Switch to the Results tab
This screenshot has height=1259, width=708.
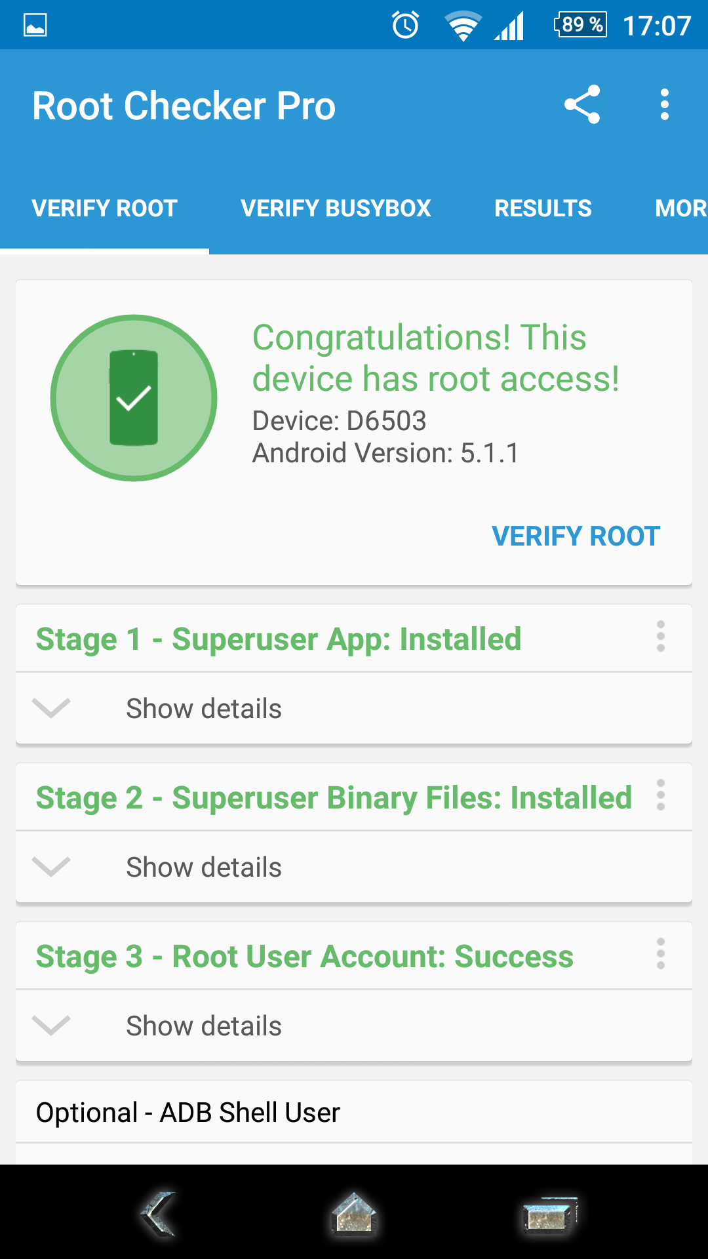[x=543, y=209]
